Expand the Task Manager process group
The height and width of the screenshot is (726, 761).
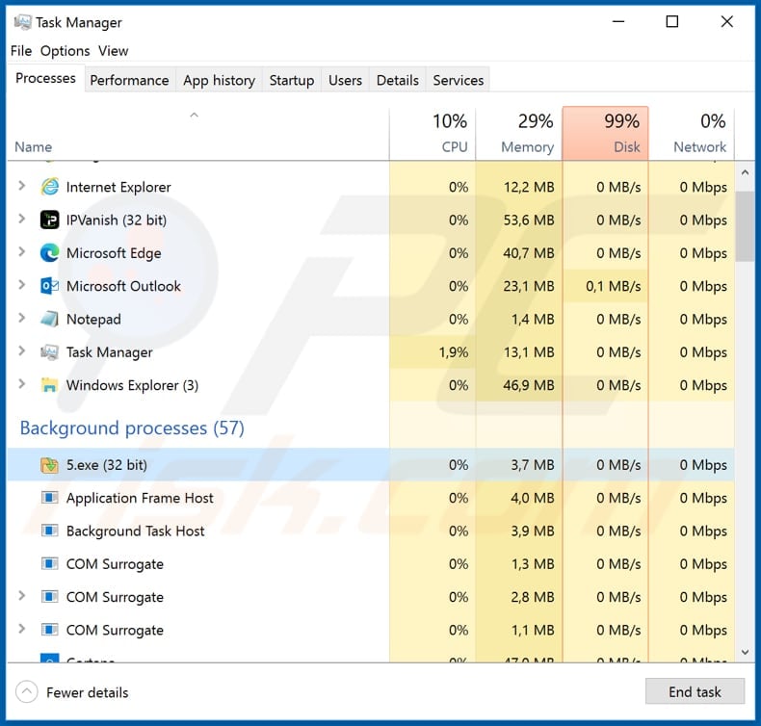click(x=22, y=350)
